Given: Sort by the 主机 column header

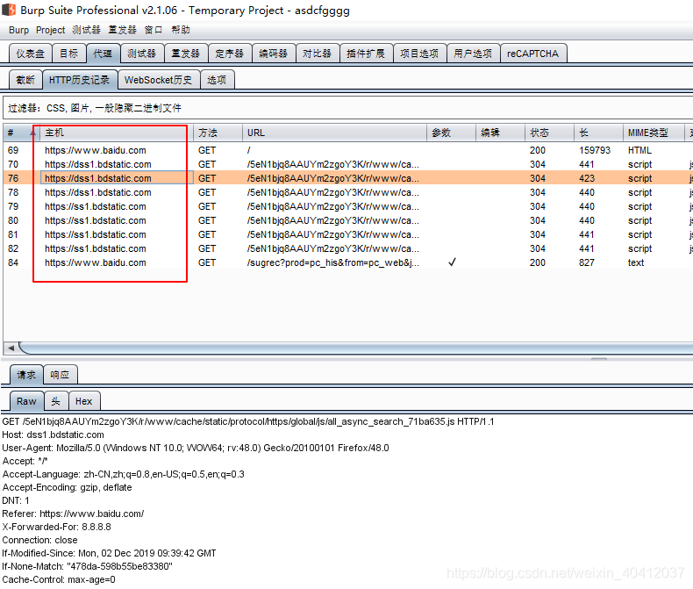Looking at the screenshot, I should click(x=117, y=133).
